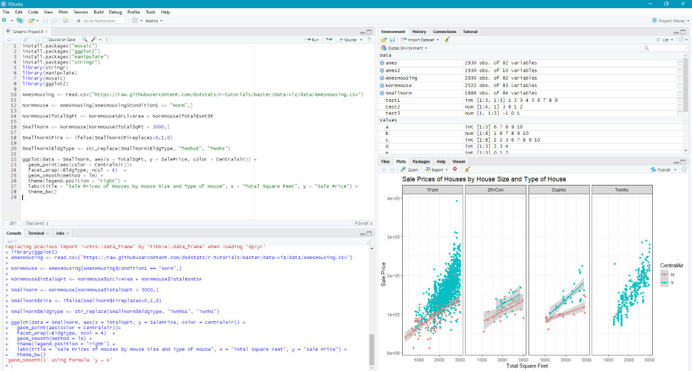Open the Global Environment dropdown

404,48
